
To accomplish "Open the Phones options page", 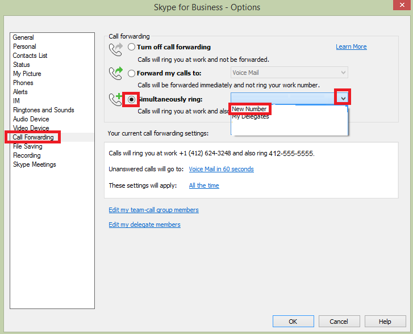I will coord(23,83).
